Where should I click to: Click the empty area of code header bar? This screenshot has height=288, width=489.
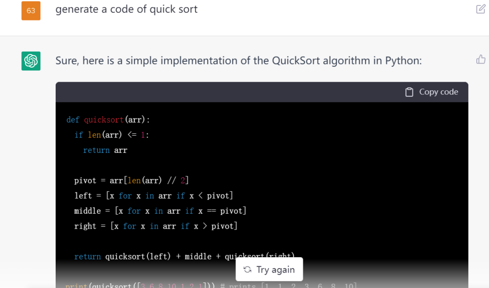pyautogui.click(x=226, y=92)
